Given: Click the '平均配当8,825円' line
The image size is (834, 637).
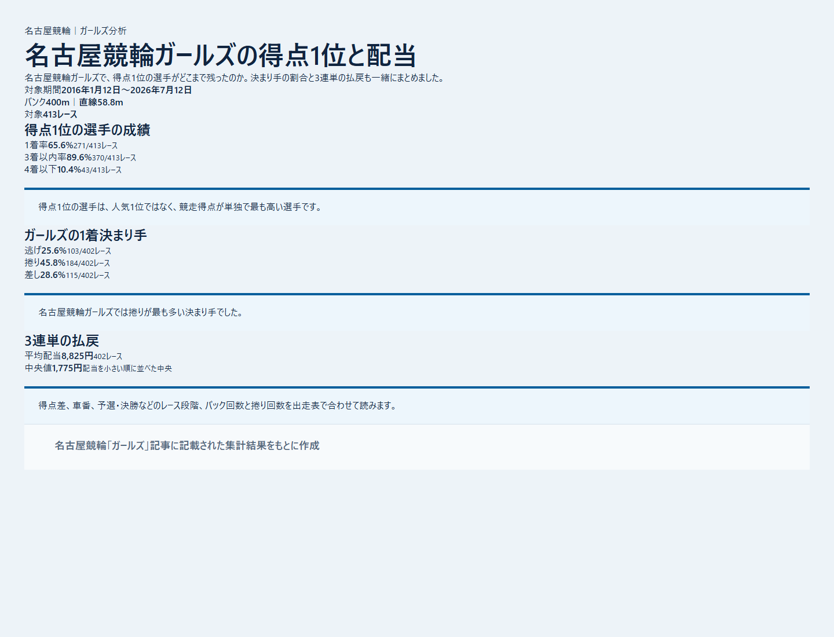Looking at the screenshot, I should 74,356.
